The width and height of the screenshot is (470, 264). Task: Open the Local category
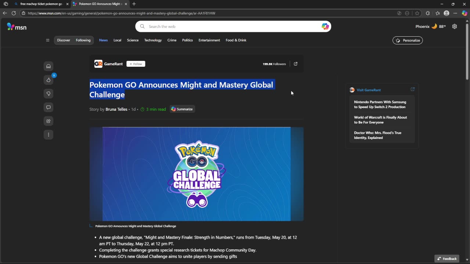(x=117, y=40)
